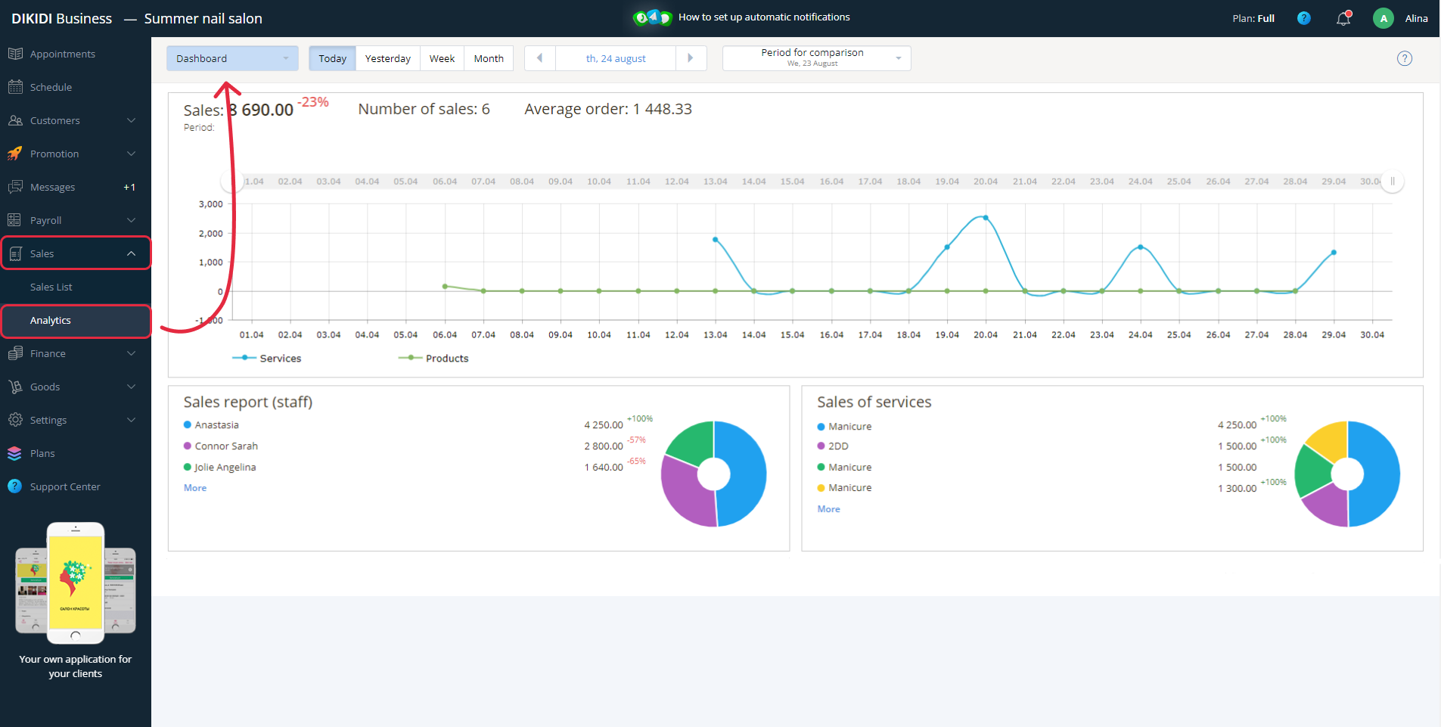Screen dimensions: 1441x727
Task: Click the Goods bottle icon
Action: [x=15, y=387]
